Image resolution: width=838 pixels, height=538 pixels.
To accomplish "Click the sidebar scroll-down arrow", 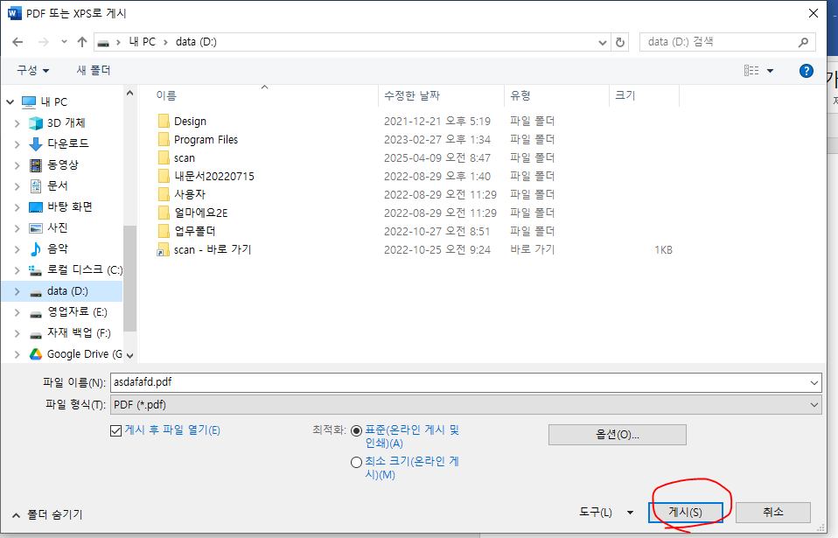I will (129, 355).
